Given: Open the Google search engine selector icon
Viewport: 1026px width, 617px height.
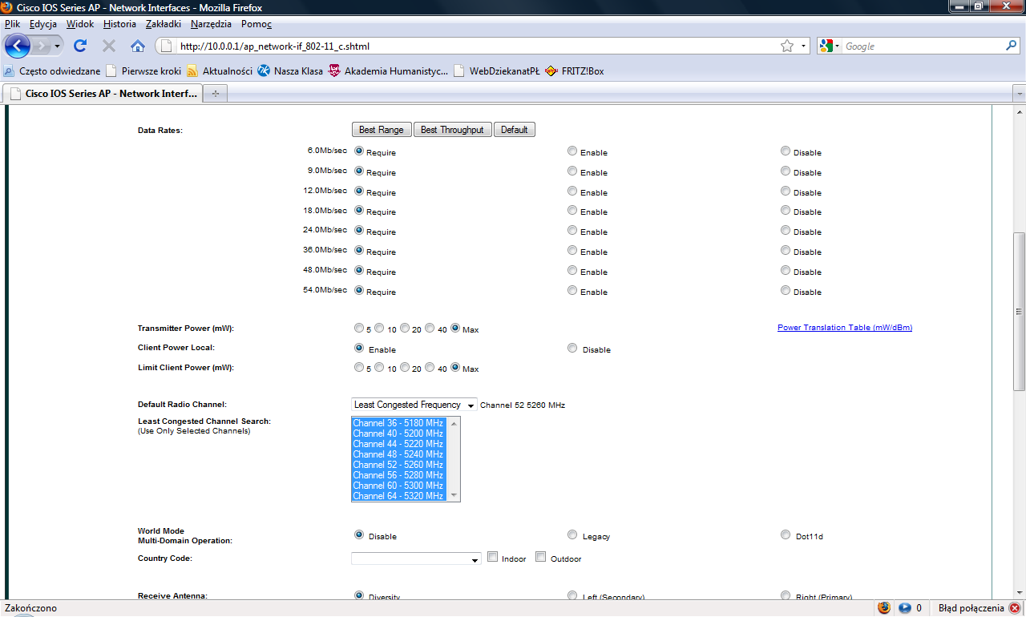Looking at the screenshot, I should 829,46.
